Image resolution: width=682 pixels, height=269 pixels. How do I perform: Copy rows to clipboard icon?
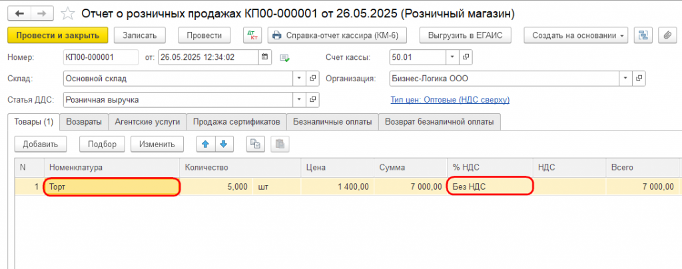tap(256, 144)
